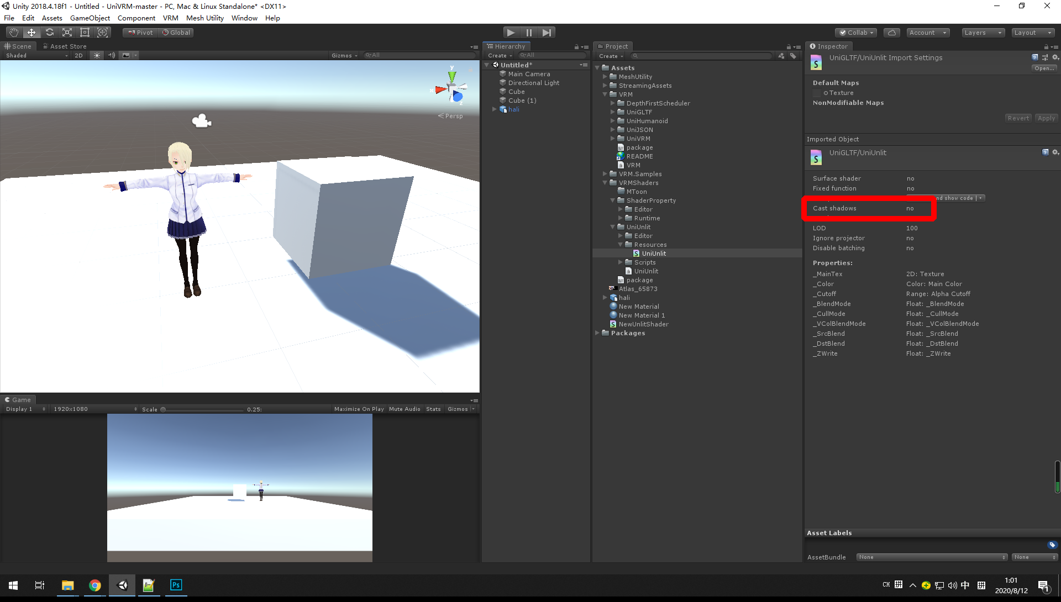Open the Inspector gear settings icon
The image size is (1061, 602).
[x=1056, y=57]
